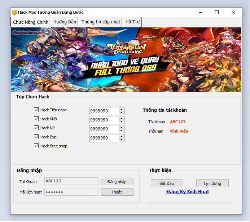
Task: Disable the Hack NP checkbox
Action: click(36, 128)
